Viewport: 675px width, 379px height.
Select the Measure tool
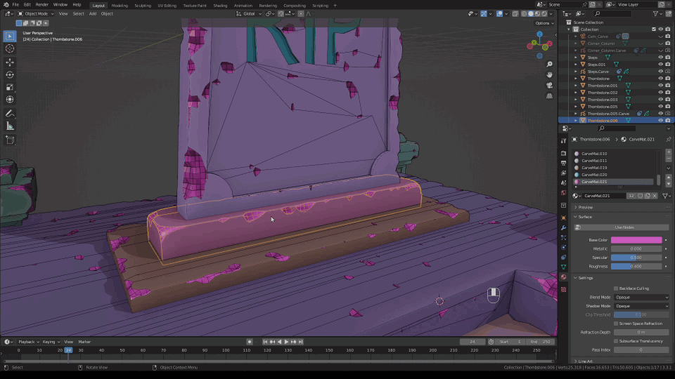(x=10, y=126)
